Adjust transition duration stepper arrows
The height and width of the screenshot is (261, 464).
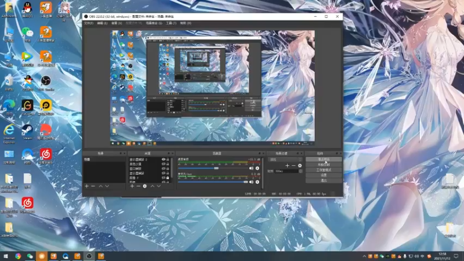(x=300, y=171)
